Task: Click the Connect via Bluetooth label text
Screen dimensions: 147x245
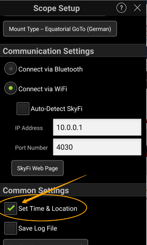Action: (50, 69)
